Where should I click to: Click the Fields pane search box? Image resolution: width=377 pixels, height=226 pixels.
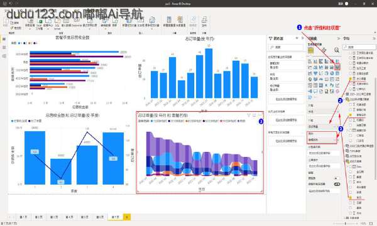pos(359,47)
